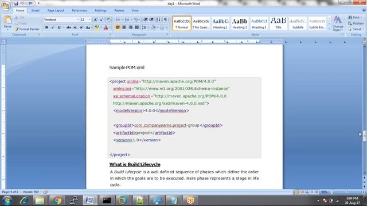Clear formatting with the eraser icon

(108, 19)
